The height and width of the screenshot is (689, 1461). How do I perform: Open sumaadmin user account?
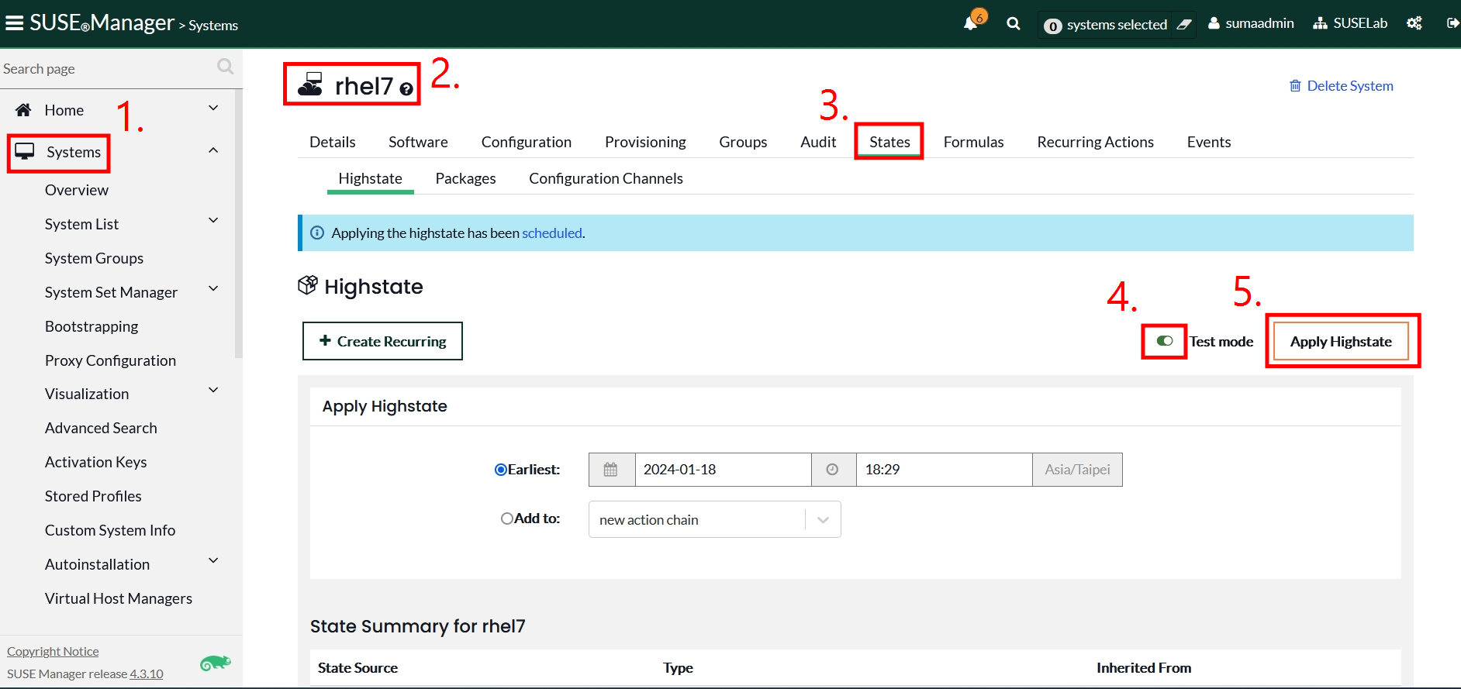coord(1251,23)
